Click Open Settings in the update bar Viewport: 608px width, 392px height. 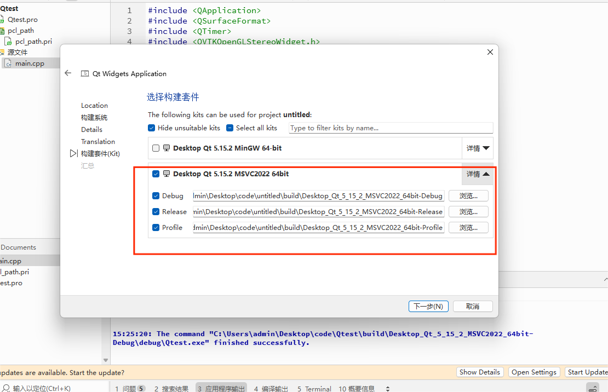click(534, 372)
